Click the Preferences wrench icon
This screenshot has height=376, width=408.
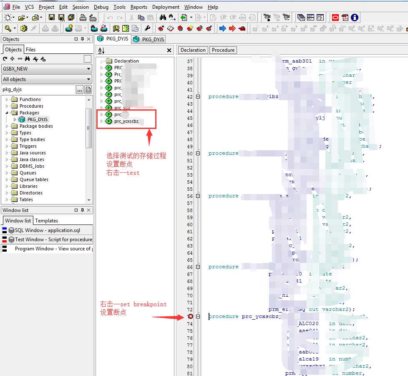click(x=147, y=28)
